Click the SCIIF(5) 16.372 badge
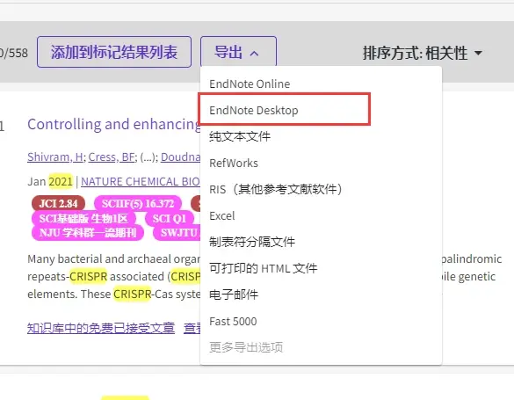Viewport: 514px width, 400px height. tap(138, 204)
